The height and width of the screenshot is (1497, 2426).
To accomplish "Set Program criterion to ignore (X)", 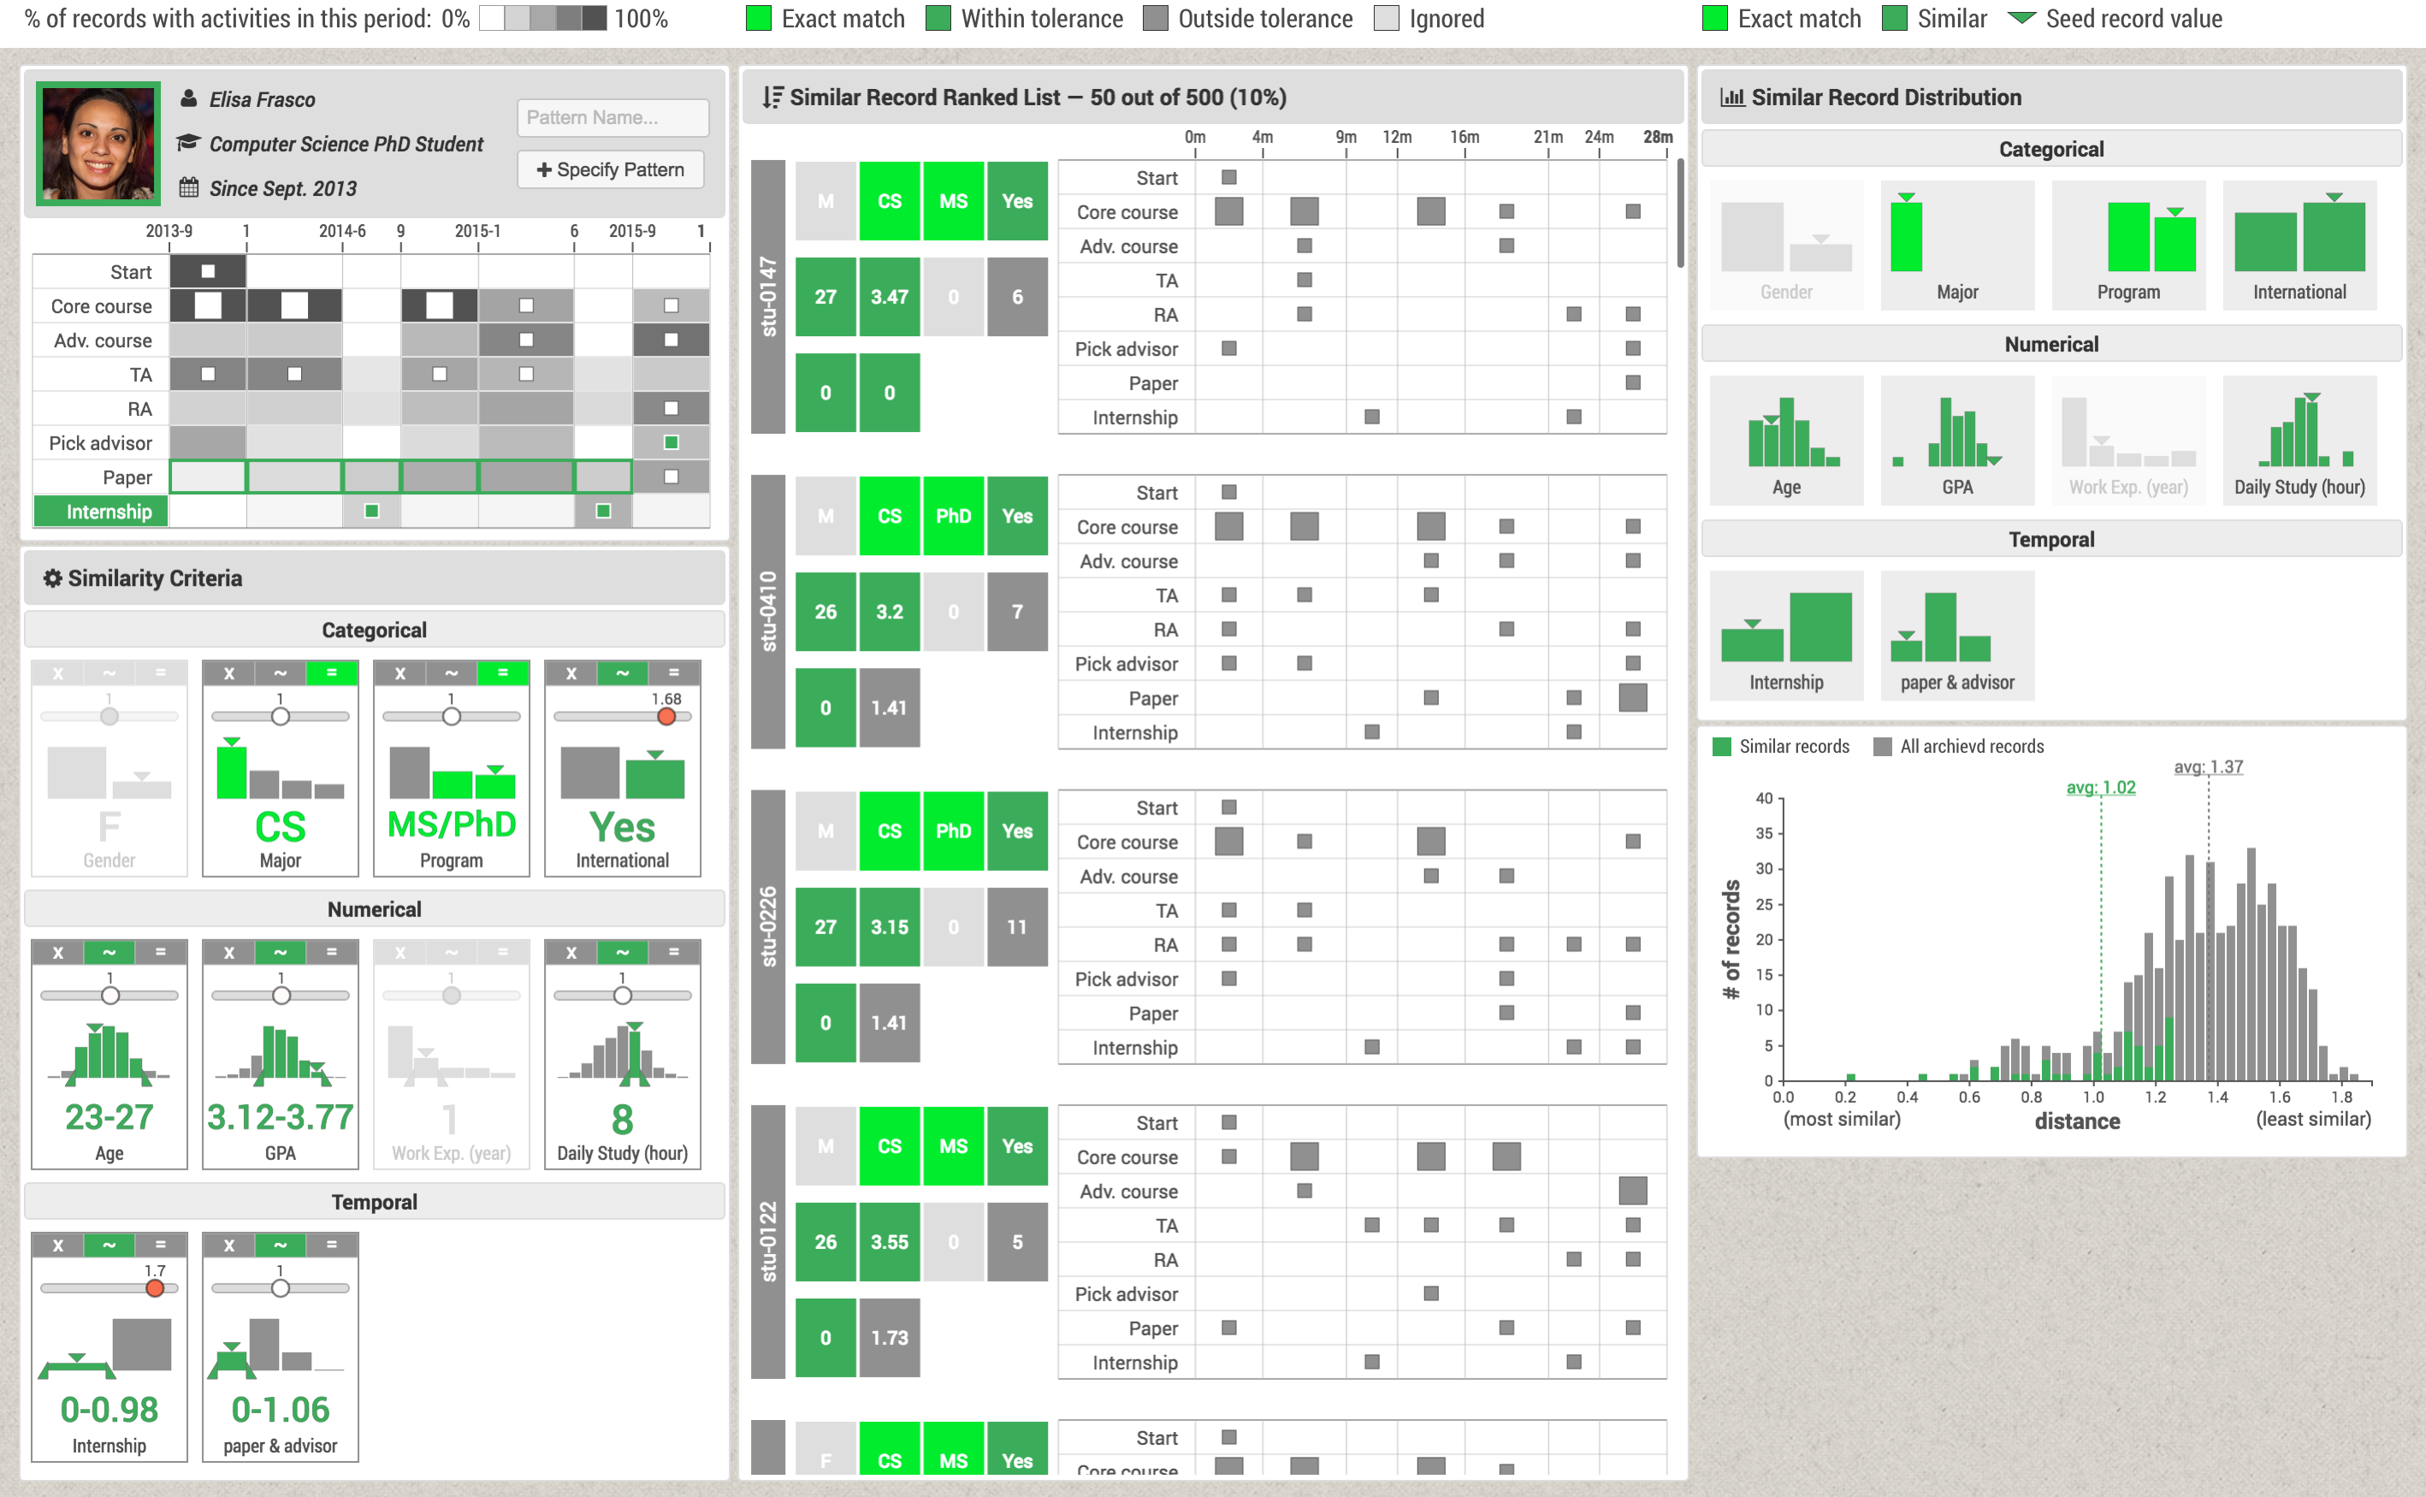I will (x=399, y=673).
